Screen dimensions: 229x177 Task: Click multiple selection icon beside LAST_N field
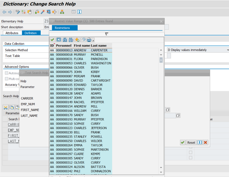(178, 115)
